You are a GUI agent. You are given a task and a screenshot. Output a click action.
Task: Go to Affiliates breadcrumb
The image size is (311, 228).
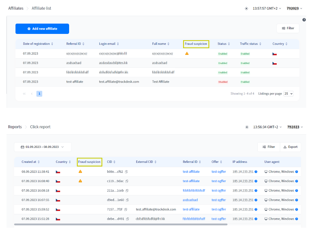coord(16,8)
